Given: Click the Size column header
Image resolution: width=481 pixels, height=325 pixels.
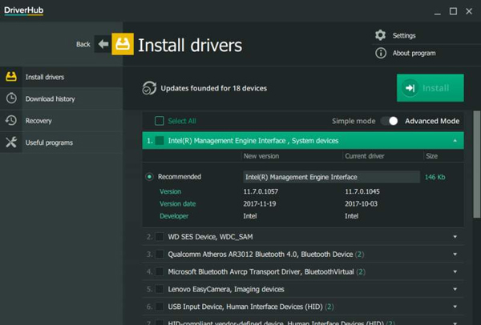Looking at the screenshot, I should coord(431,156).
